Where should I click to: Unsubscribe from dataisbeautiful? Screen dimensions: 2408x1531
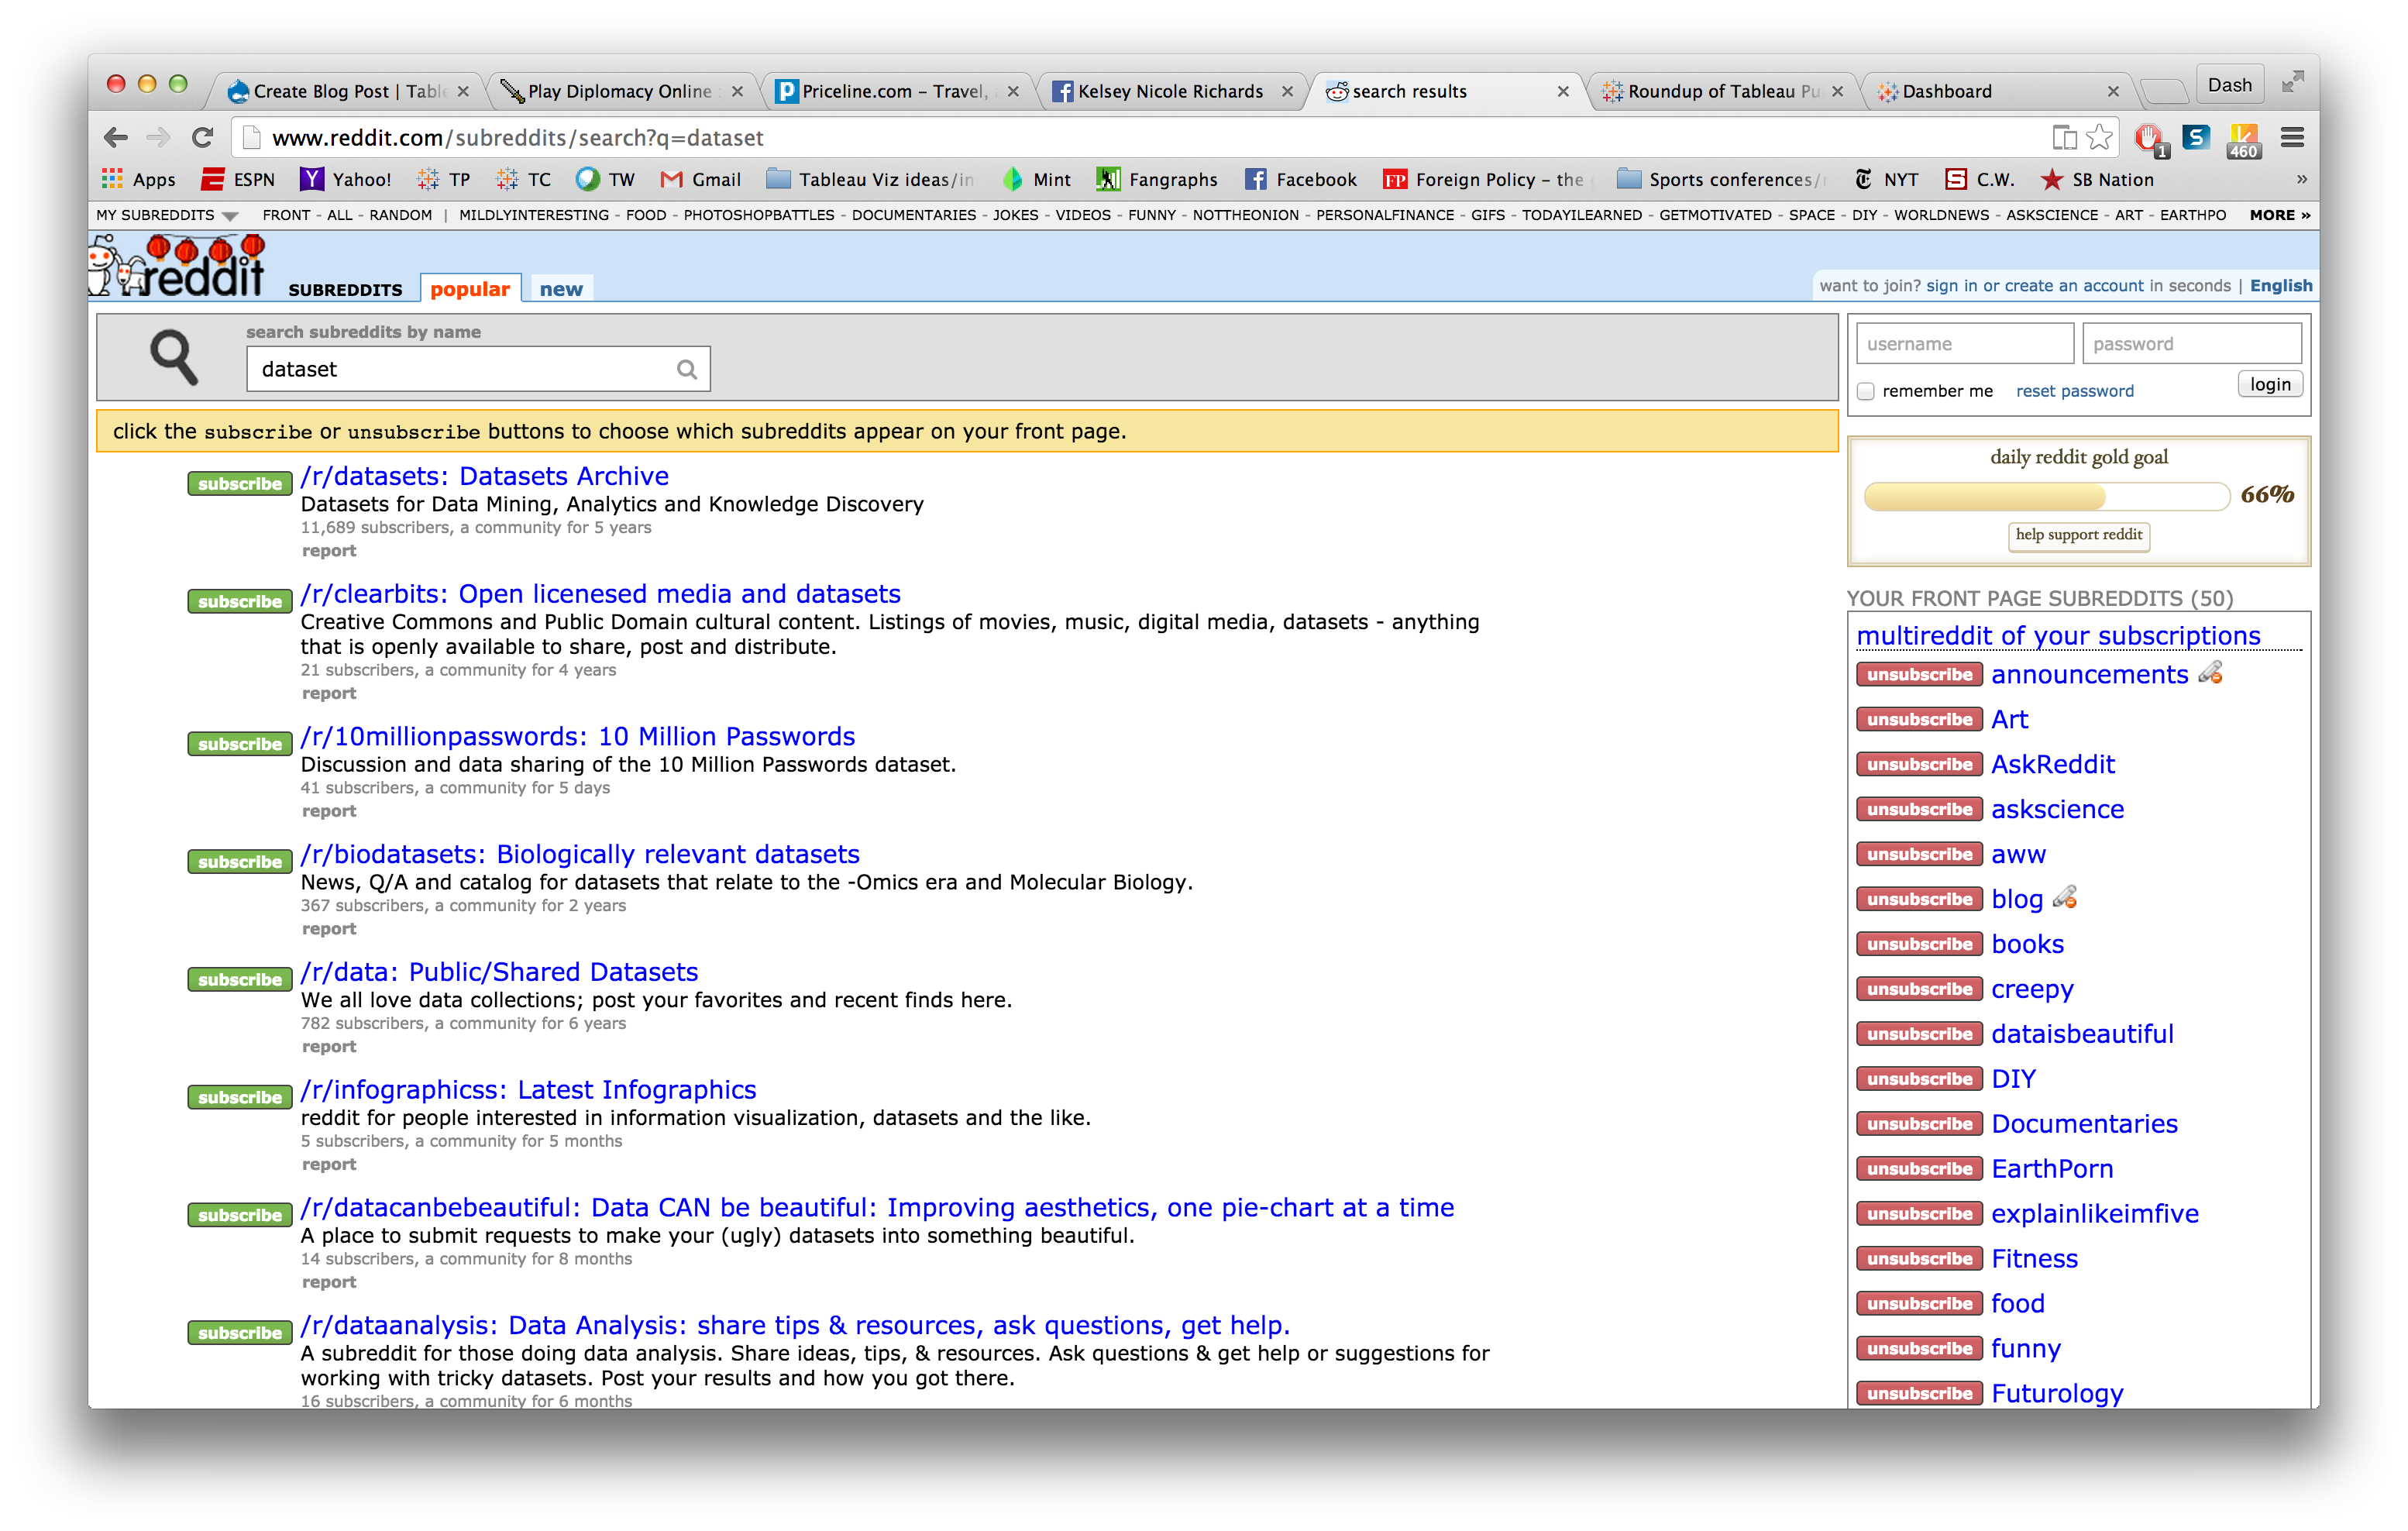click(1918, 1034)
